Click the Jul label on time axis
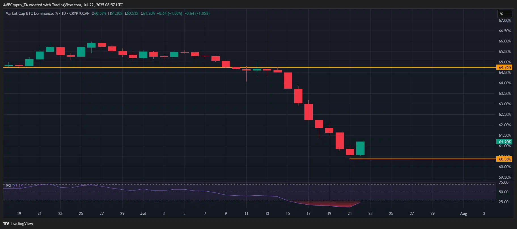The width and height of the screenshot is (517, 229). point(143,213)
